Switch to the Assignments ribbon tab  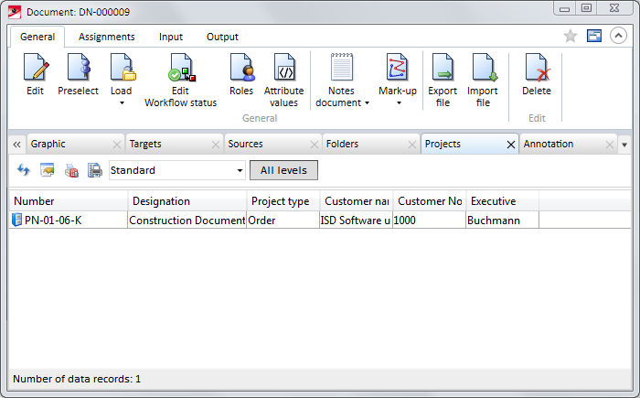tap(106, 37)
